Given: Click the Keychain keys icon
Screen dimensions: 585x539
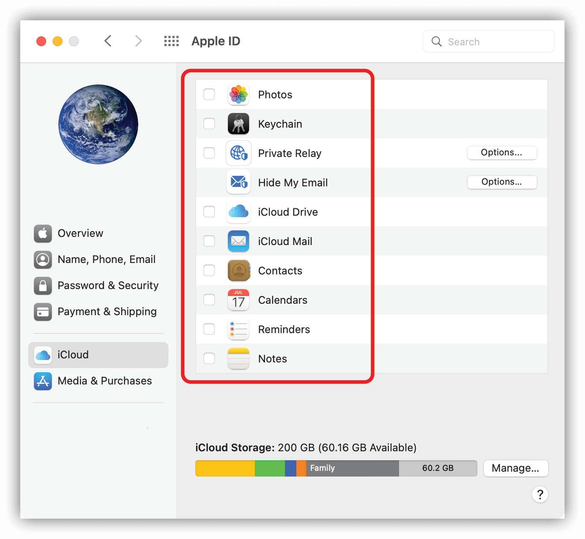Looking at the screenshot, I should (238, 124).
